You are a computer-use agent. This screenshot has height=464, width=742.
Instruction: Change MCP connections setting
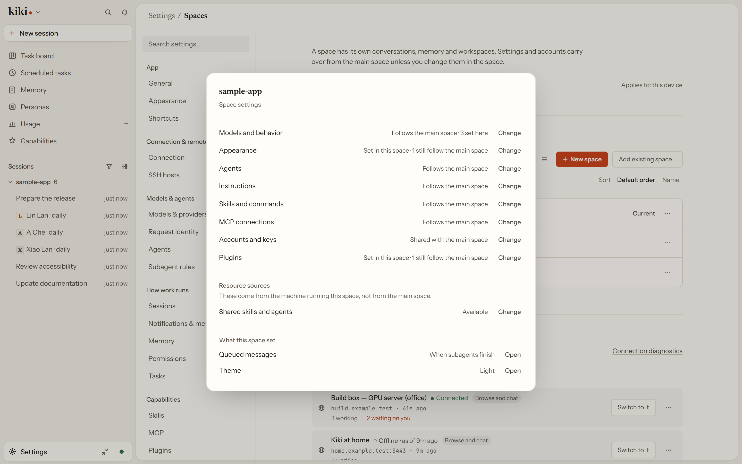pos(509,222)
